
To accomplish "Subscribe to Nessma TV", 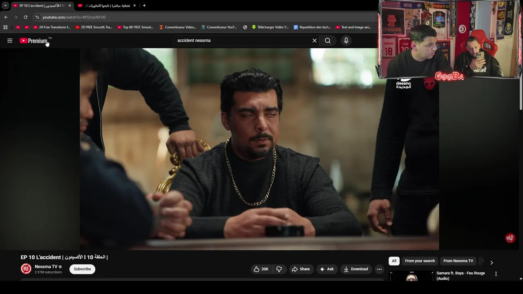I will point(82,269).
